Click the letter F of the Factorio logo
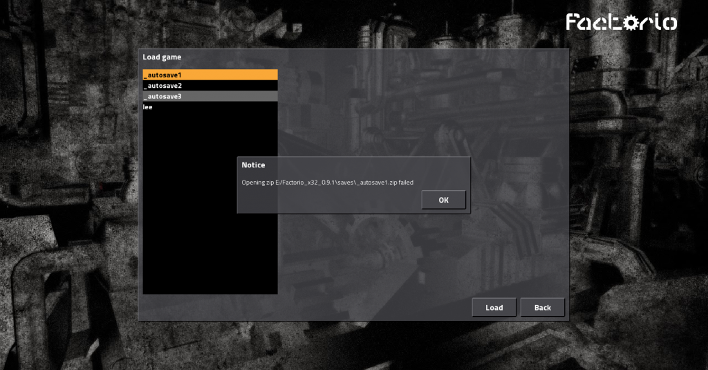Viewport: 708px width, 370px height. [573, 22]
